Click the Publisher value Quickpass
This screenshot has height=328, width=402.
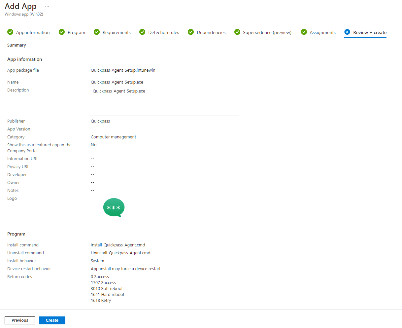(x=100, y=121)
